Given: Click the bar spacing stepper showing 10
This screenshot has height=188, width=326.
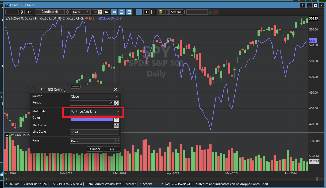Looking at the screenshot, I should [97, 12].
